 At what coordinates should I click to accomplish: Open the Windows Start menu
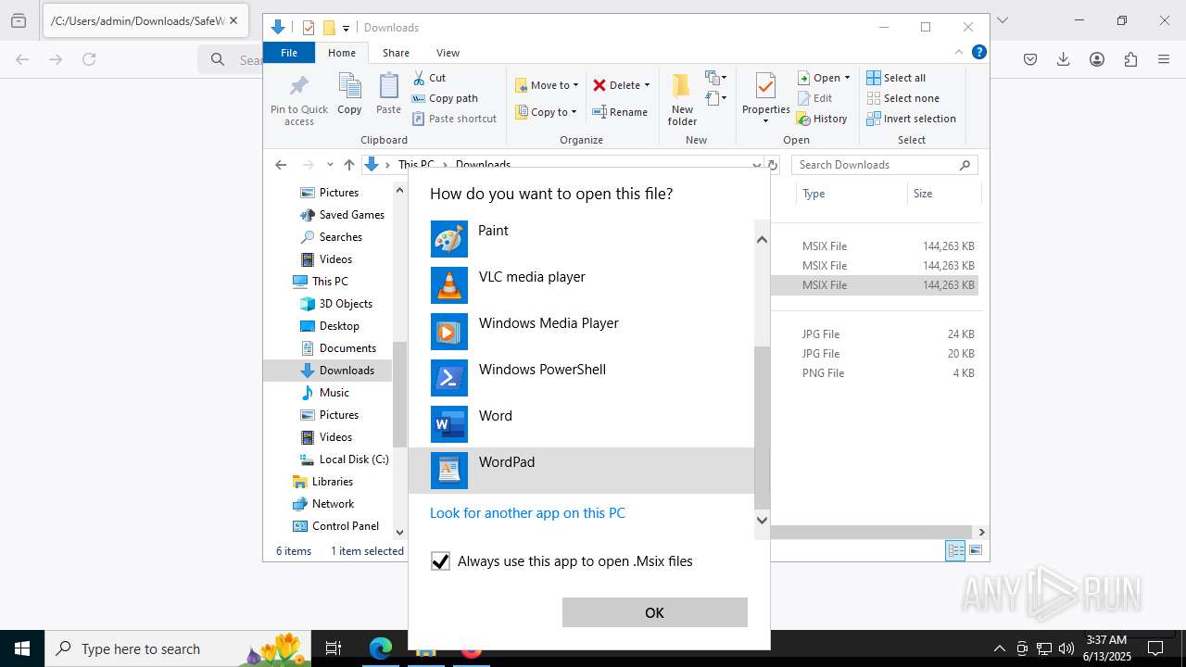point(22,648)
